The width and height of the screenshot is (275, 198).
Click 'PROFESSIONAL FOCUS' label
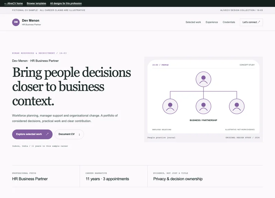(24, 173)
